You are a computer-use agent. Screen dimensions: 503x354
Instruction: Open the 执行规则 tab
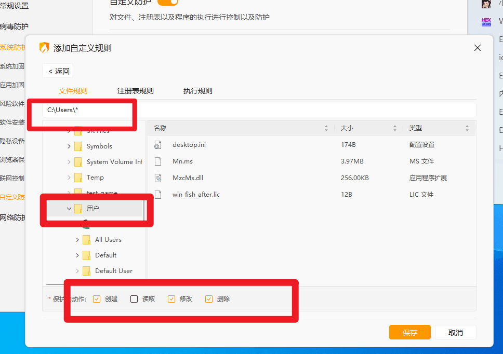pyautogui.click(x=197, y=91)
